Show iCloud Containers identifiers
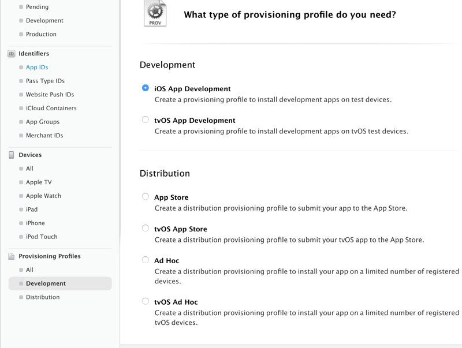 pyautogui.click(x=51, y=108)
